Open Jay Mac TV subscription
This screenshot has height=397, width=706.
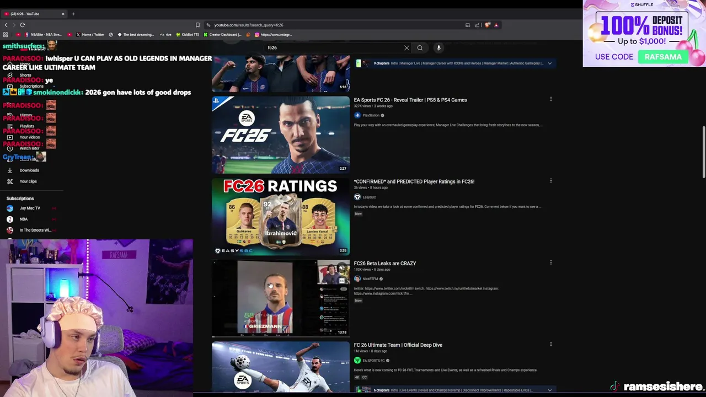(30, 208)
